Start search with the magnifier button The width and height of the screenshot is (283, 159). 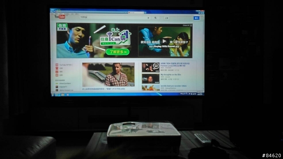[x=155, y=18]
